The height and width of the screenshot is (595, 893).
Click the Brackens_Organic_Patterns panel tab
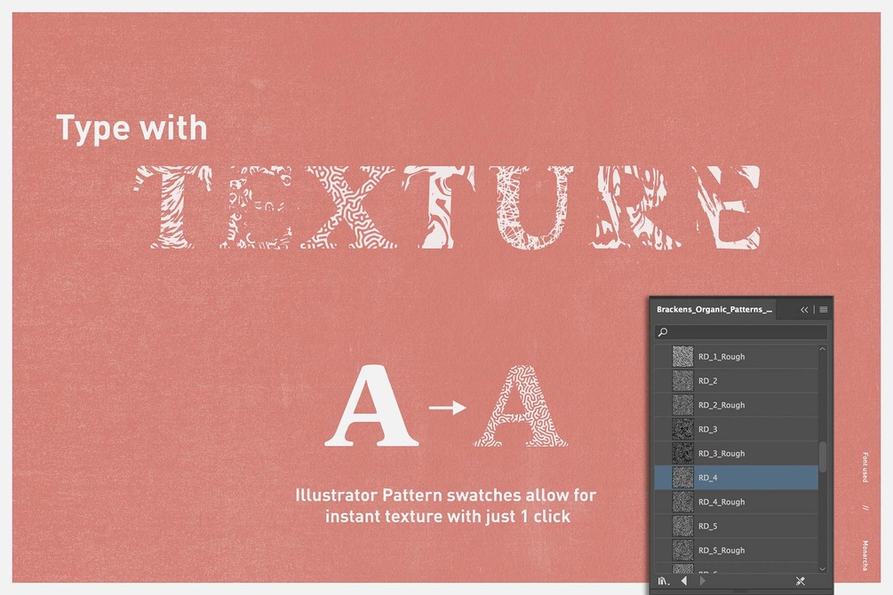[714, 309]
